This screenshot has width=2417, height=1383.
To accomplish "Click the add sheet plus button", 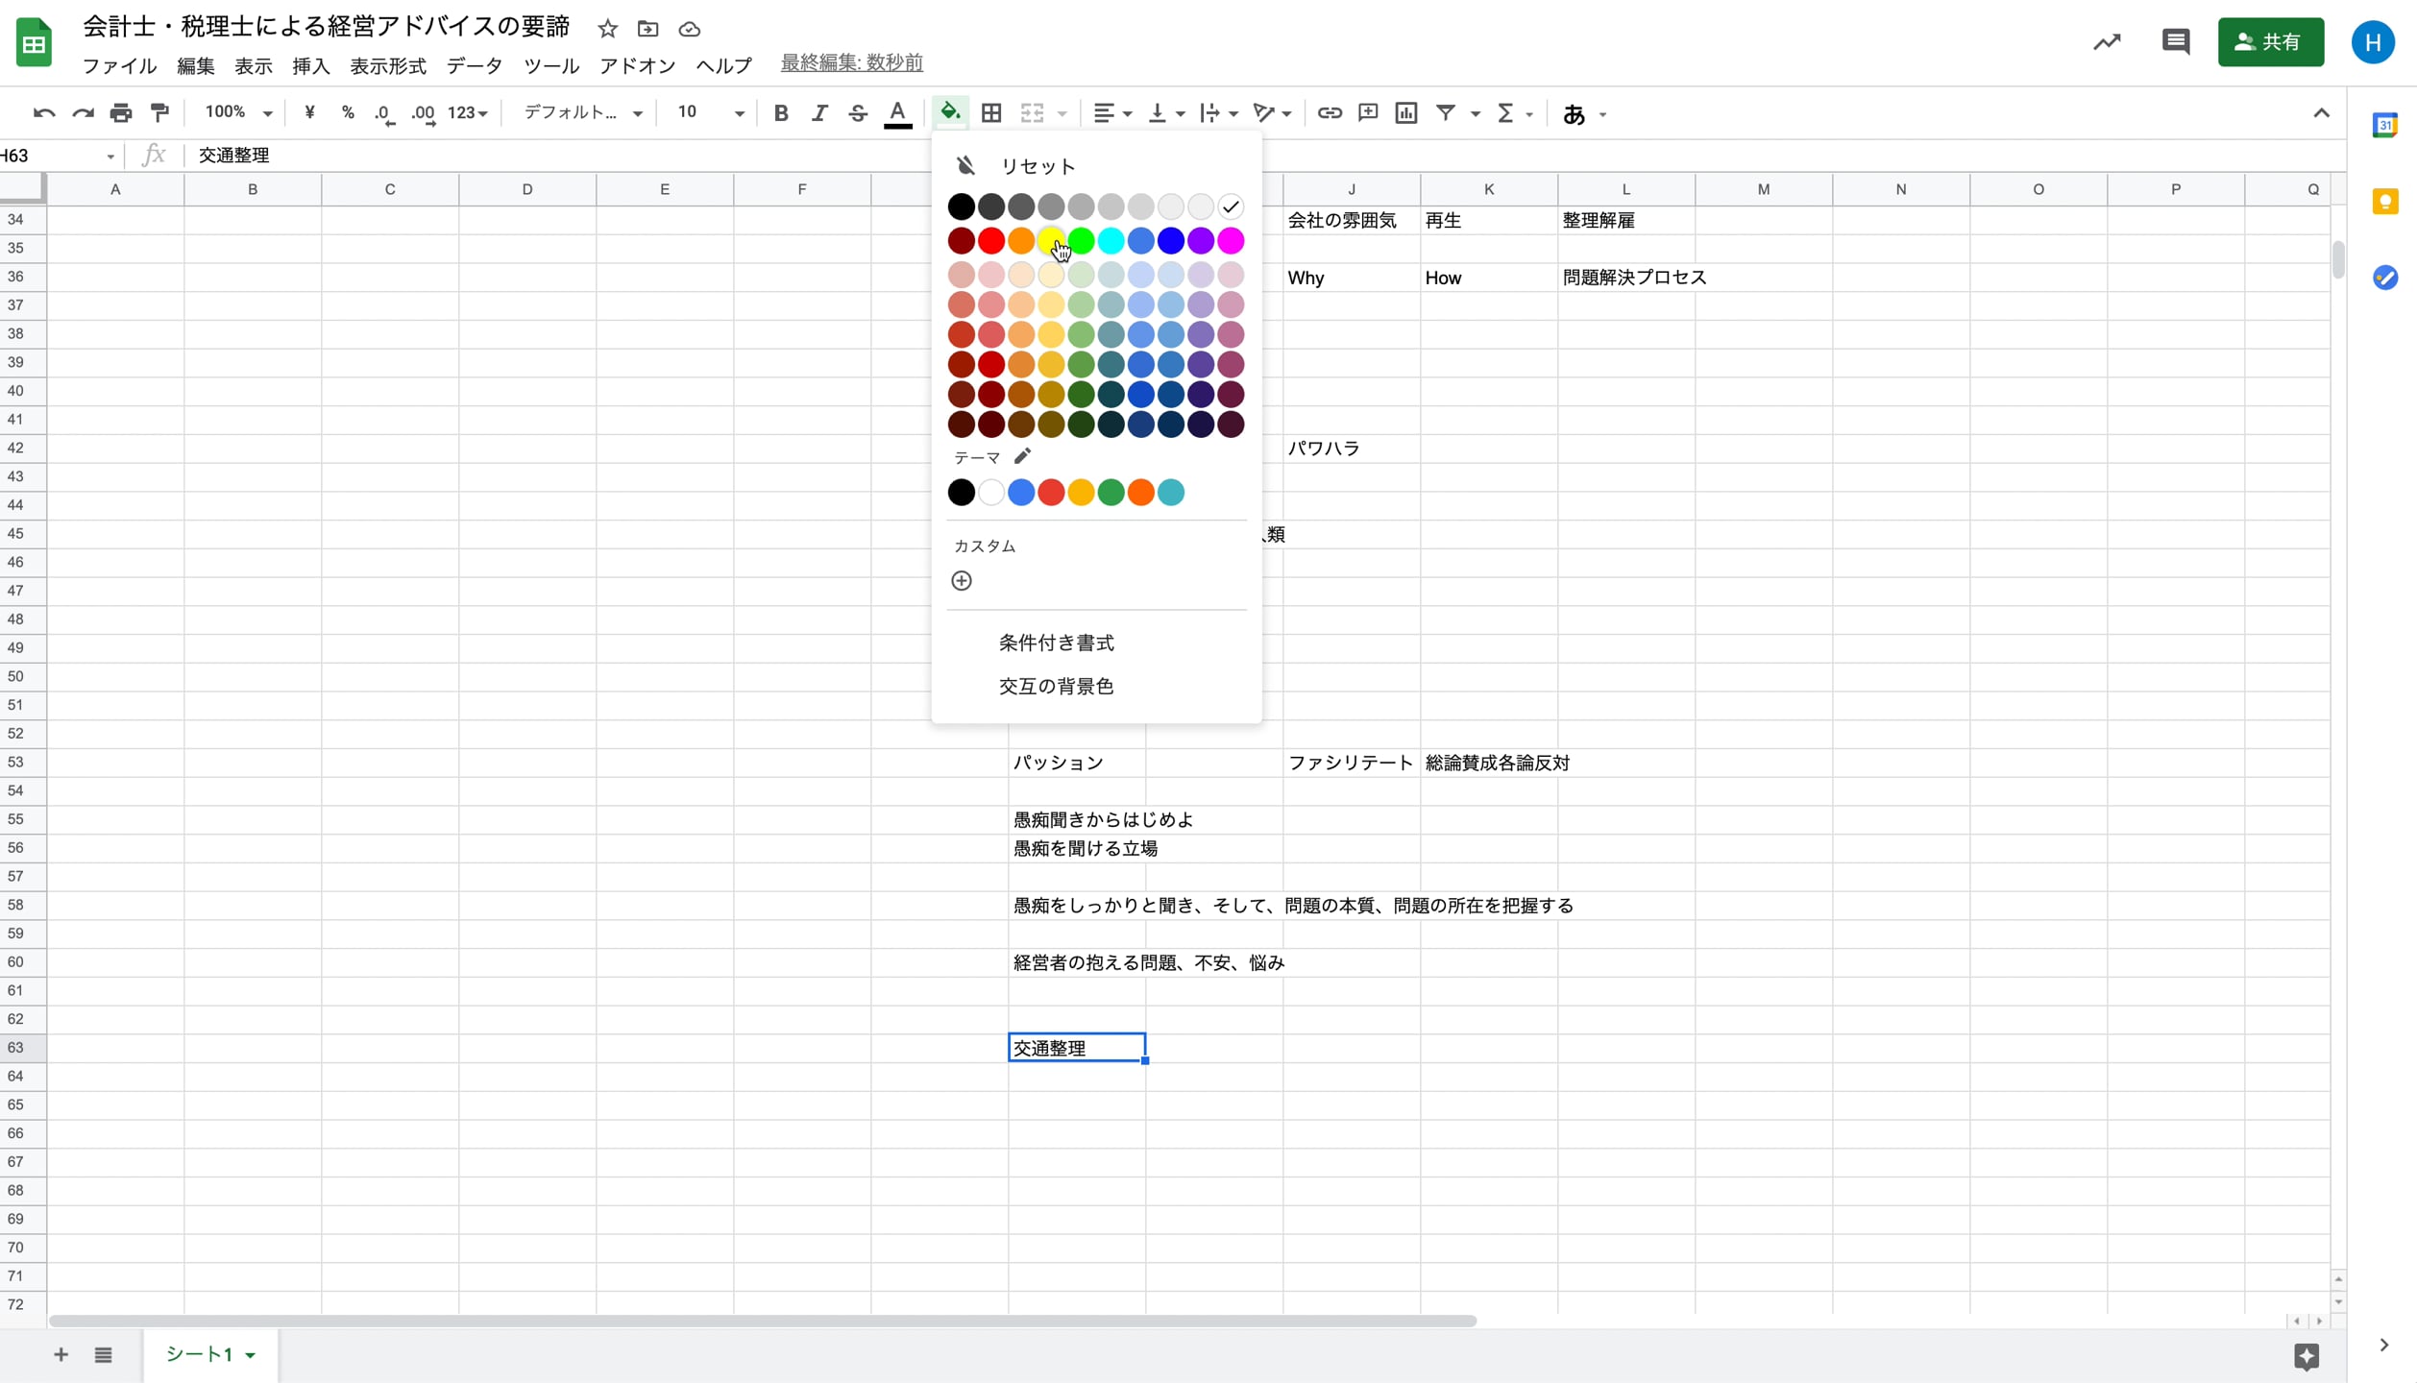I will coord(60,1355).
